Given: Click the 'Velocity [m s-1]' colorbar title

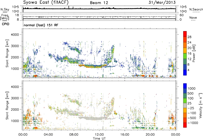Looking at the screenshot, I should click(x=200, y=105).
